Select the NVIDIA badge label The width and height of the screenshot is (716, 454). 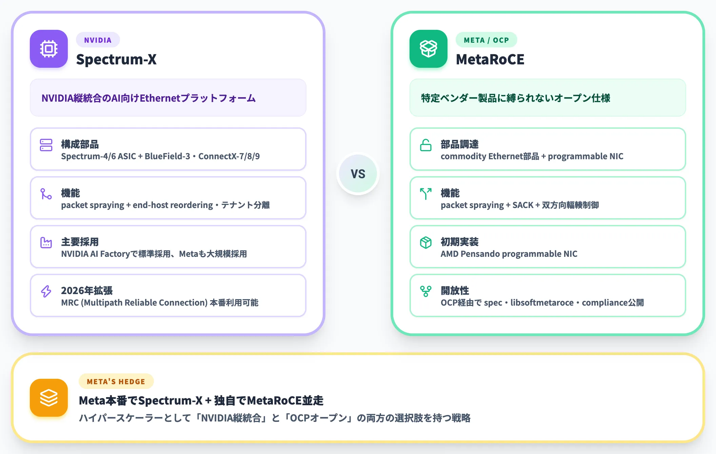coord(98,40)
